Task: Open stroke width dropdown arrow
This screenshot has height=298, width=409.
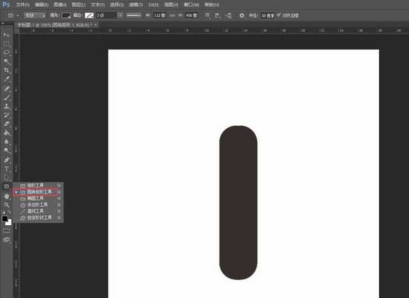Action: pyautogui.click(x=121, y=15)
